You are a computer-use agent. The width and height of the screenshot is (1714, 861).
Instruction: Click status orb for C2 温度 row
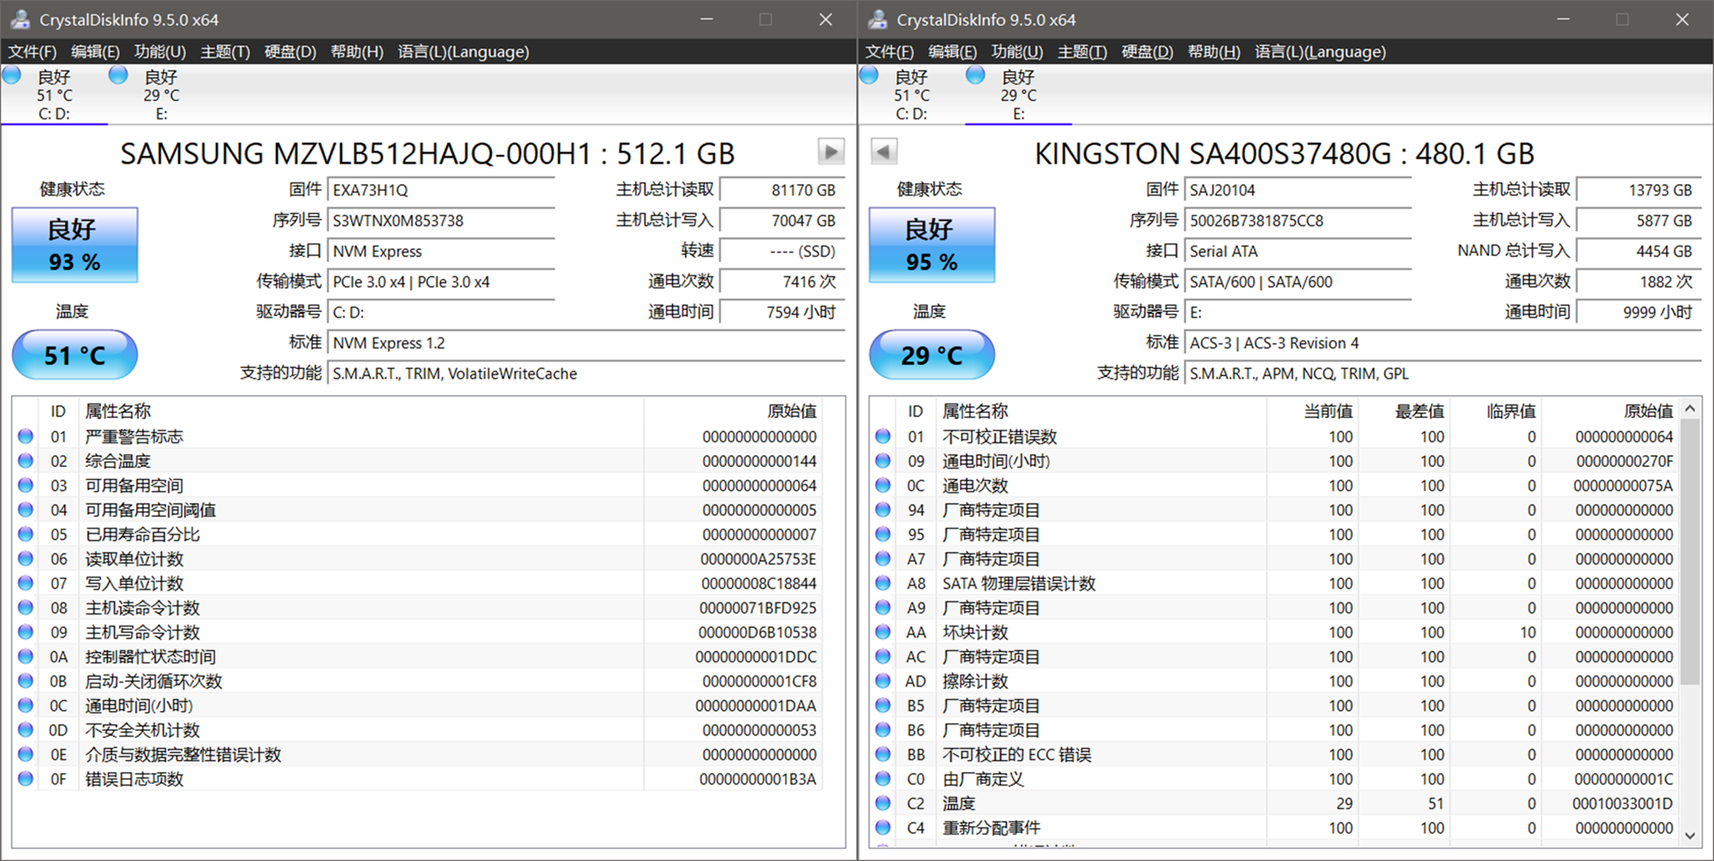coord(883,804)
